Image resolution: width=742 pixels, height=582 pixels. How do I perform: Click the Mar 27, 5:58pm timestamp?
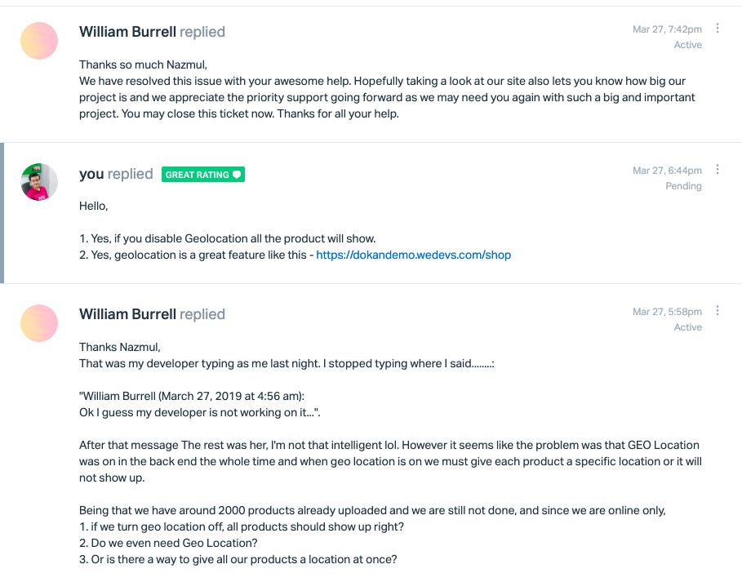(x=667, y=312)
